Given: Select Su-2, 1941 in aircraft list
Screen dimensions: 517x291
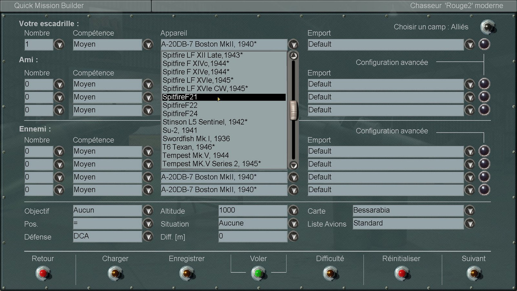Looking at the screenshot, I should pyautogui.click(x=224, y=131).
